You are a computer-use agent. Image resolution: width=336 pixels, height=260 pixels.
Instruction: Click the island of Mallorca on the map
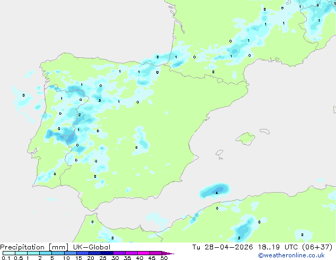click(x=245, y=138)
